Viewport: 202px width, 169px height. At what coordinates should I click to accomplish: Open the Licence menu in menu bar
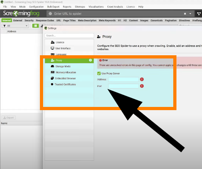[x=131, y=6]
